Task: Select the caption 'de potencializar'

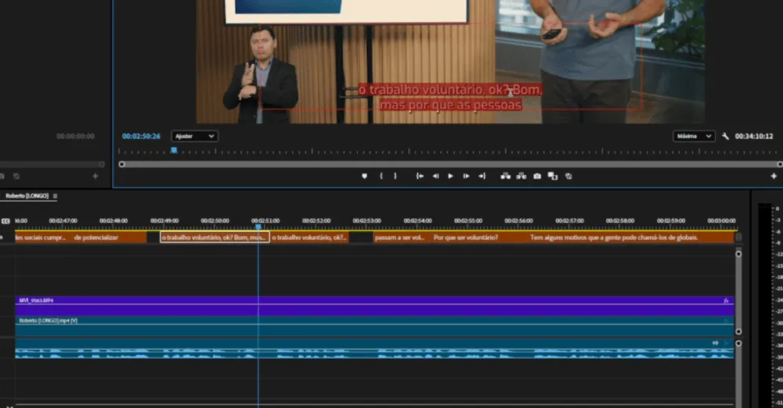Action: click(109, 238)
